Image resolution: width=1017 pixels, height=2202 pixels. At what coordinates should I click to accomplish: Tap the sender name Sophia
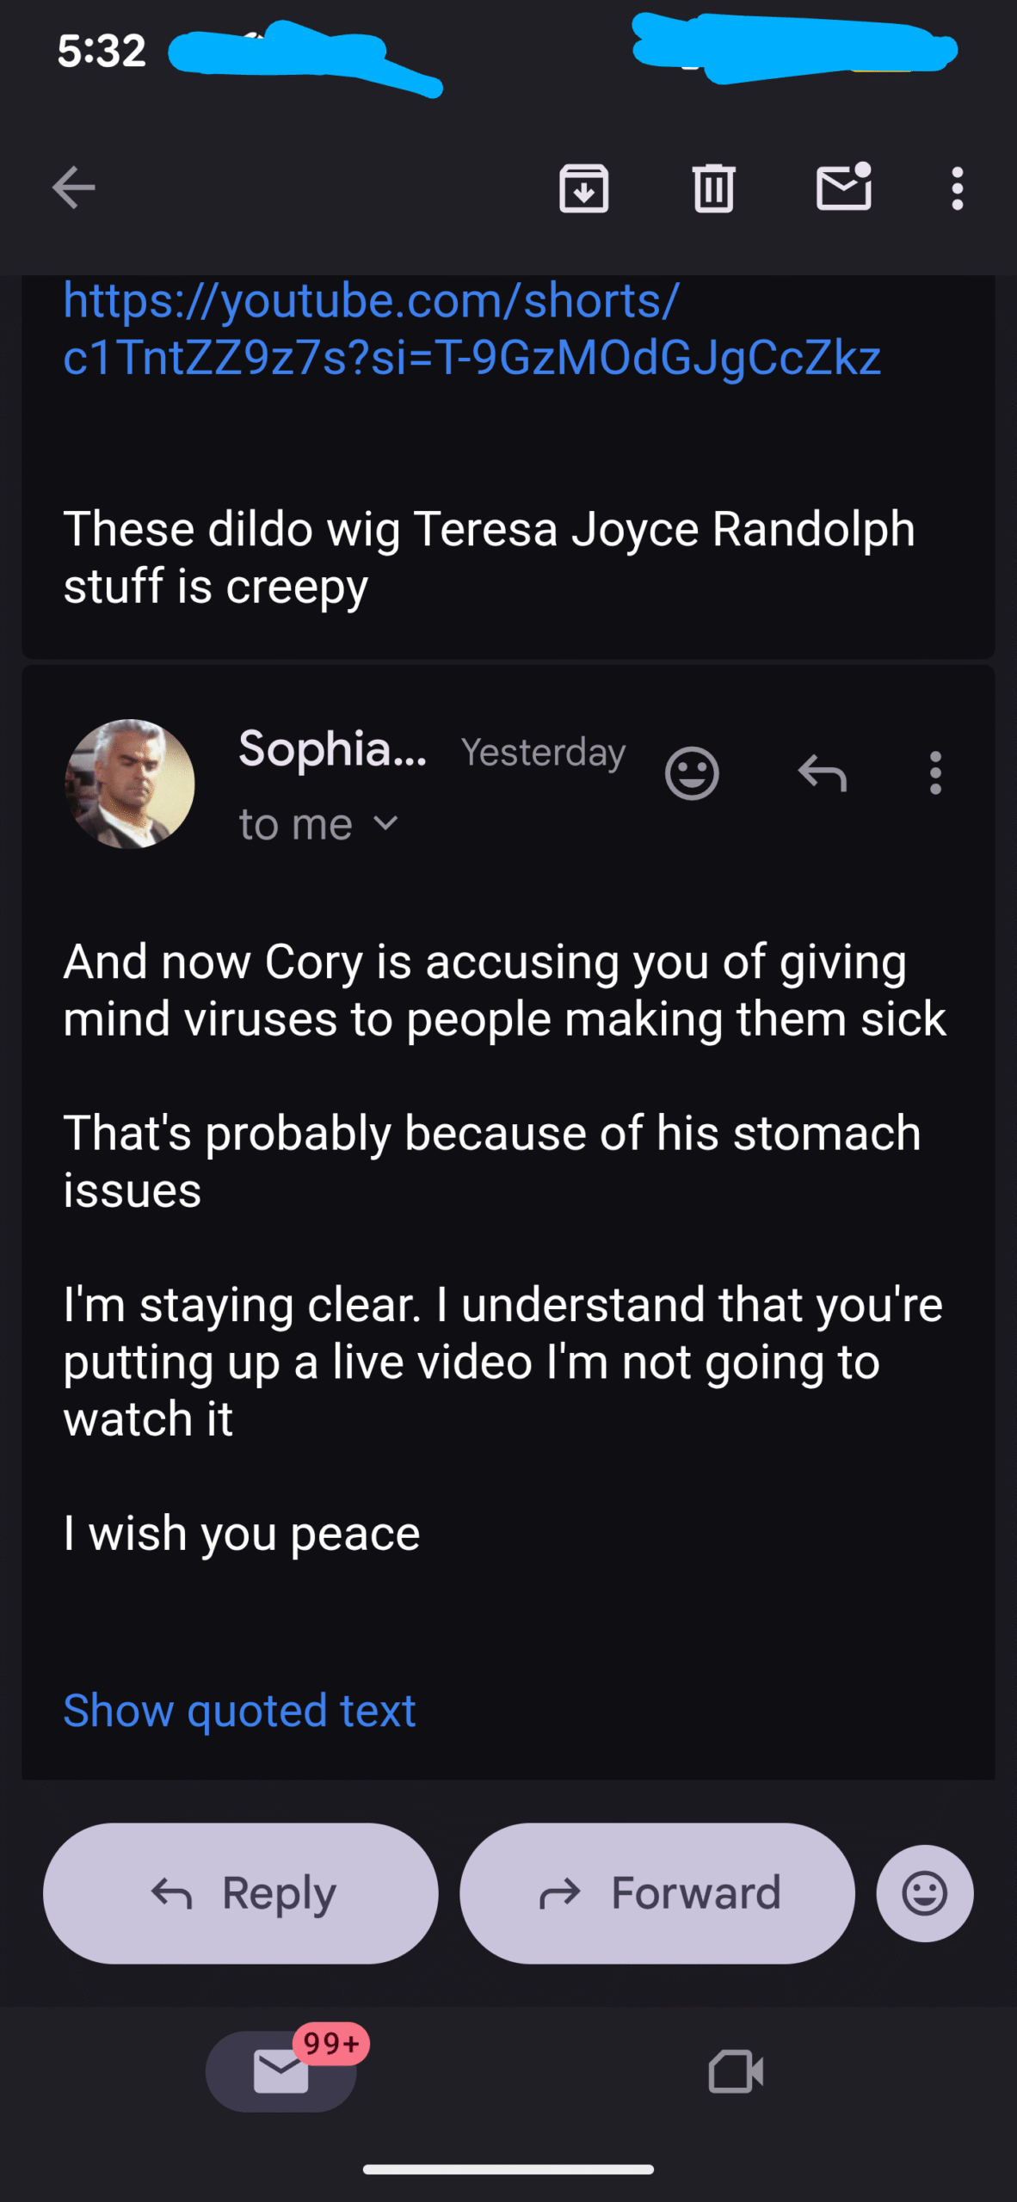point(332,749)
